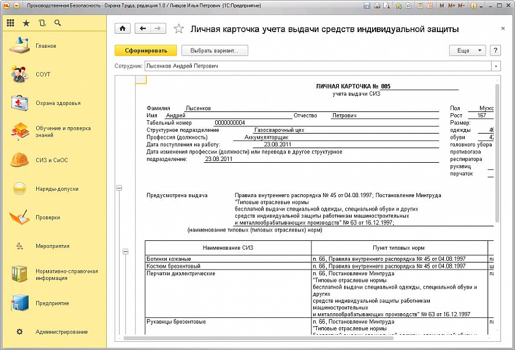Image resolution: width=515 pixels, height=350 pixels.
Task: Close the report tab with X
Action: 503,29
